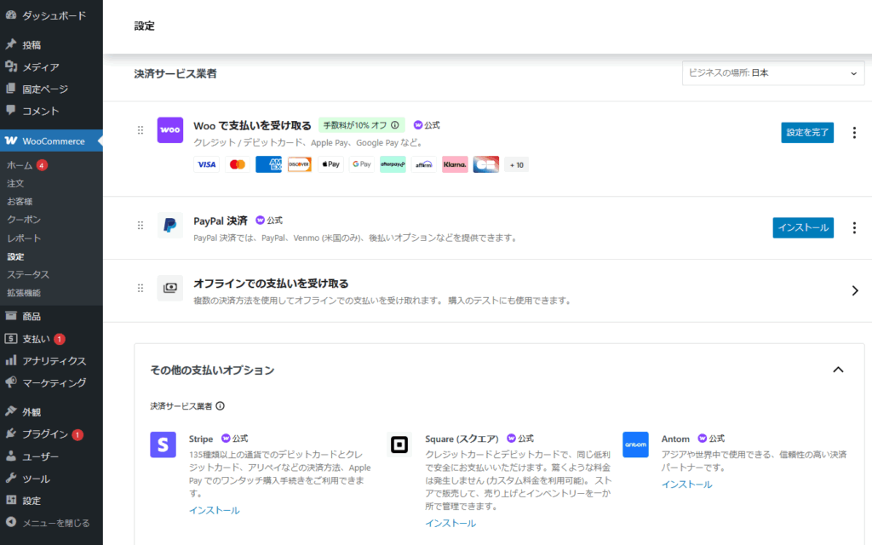Click the offline payments cash icon
This screenshot has height=545, width=872.
tap(170, 288)
